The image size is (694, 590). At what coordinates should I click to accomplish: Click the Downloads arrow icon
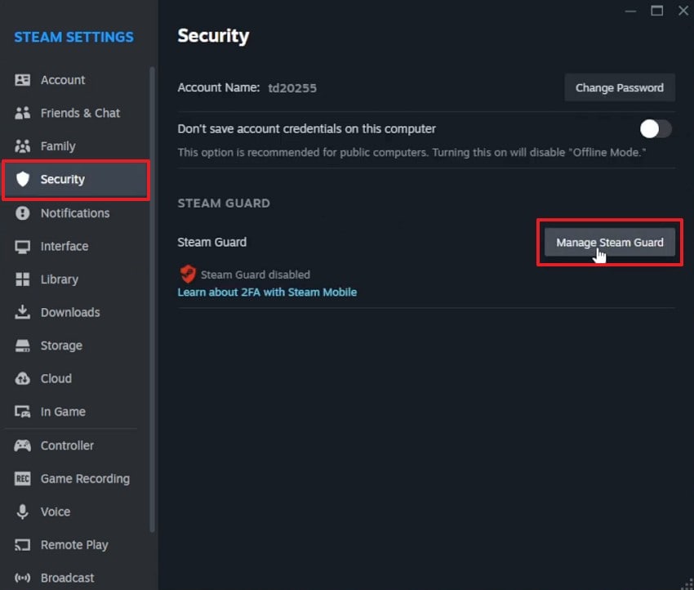coord(23,312)
